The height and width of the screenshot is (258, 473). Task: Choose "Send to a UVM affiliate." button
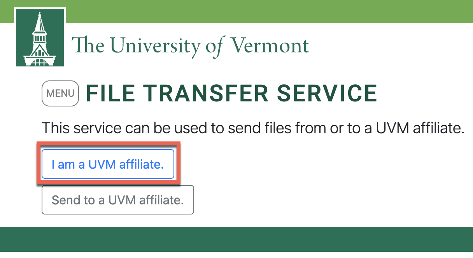point(117,200)
